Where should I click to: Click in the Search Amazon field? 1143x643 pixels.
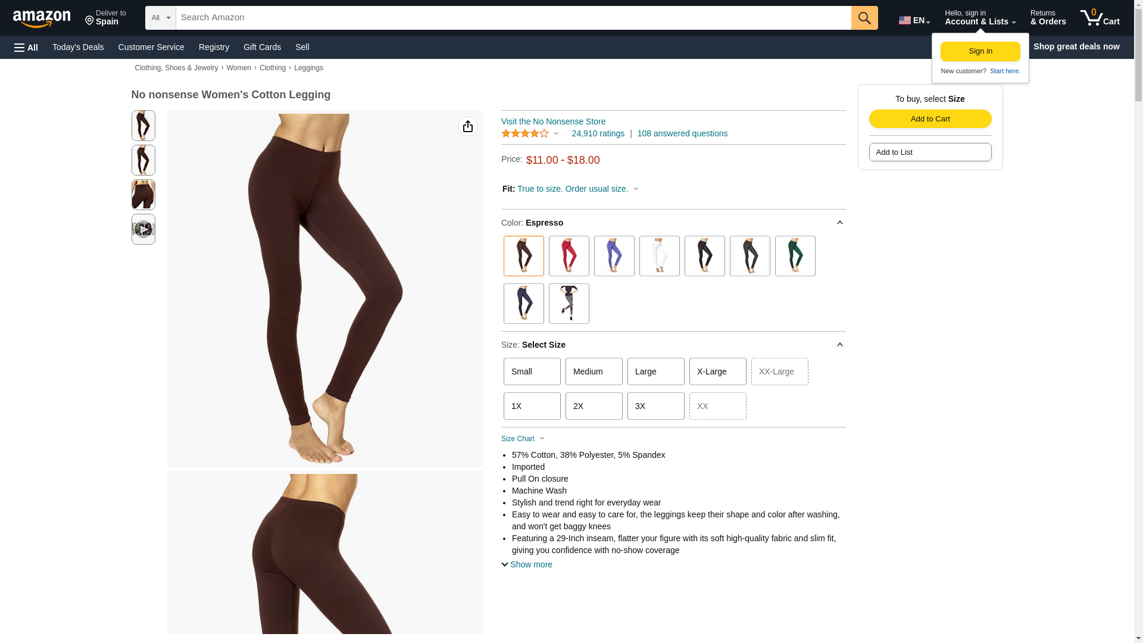click(513, 18)
